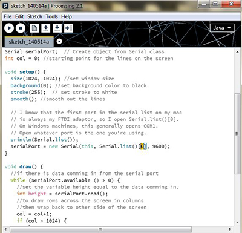Image resolution: width=242 pixels, height=233 pixels.
Task: Click the vertical scrollbar thumb
Action: click(x=237, y=134)
